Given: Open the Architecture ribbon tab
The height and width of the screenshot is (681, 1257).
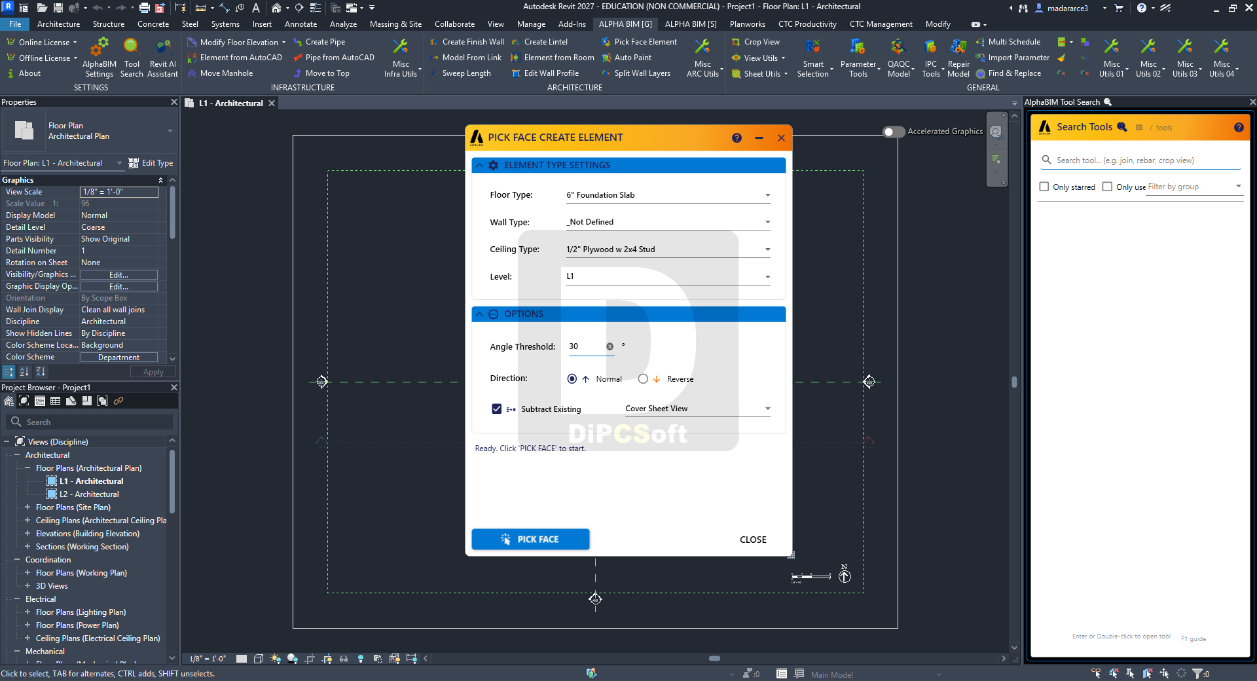Looking at the screenshot, I should pyautogui.click(x=58, y=24).
